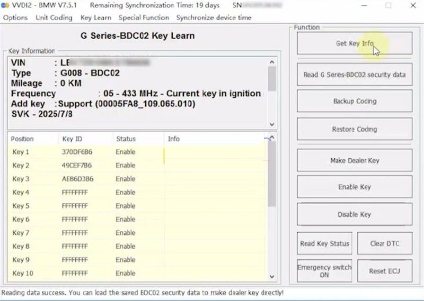Click the SVK - 2025/7/8 line

(42, 114)
